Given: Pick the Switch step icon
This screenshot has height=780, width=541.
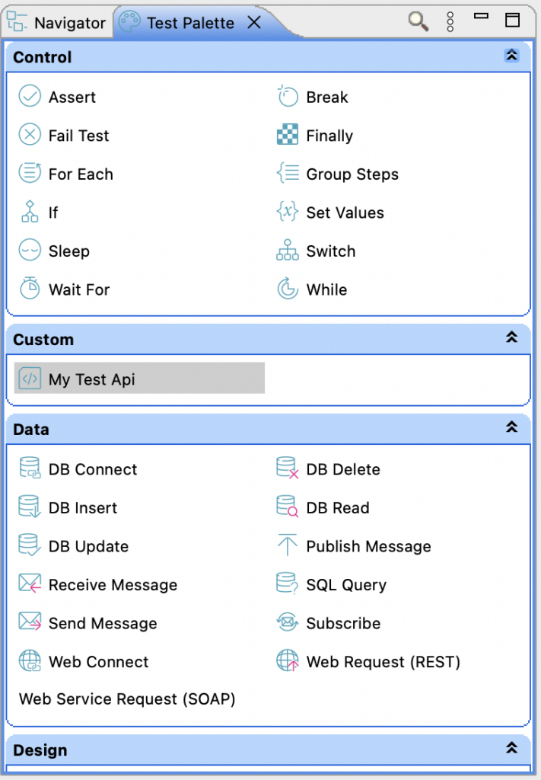Looking at the screenshot, I should tap(287, 250).
